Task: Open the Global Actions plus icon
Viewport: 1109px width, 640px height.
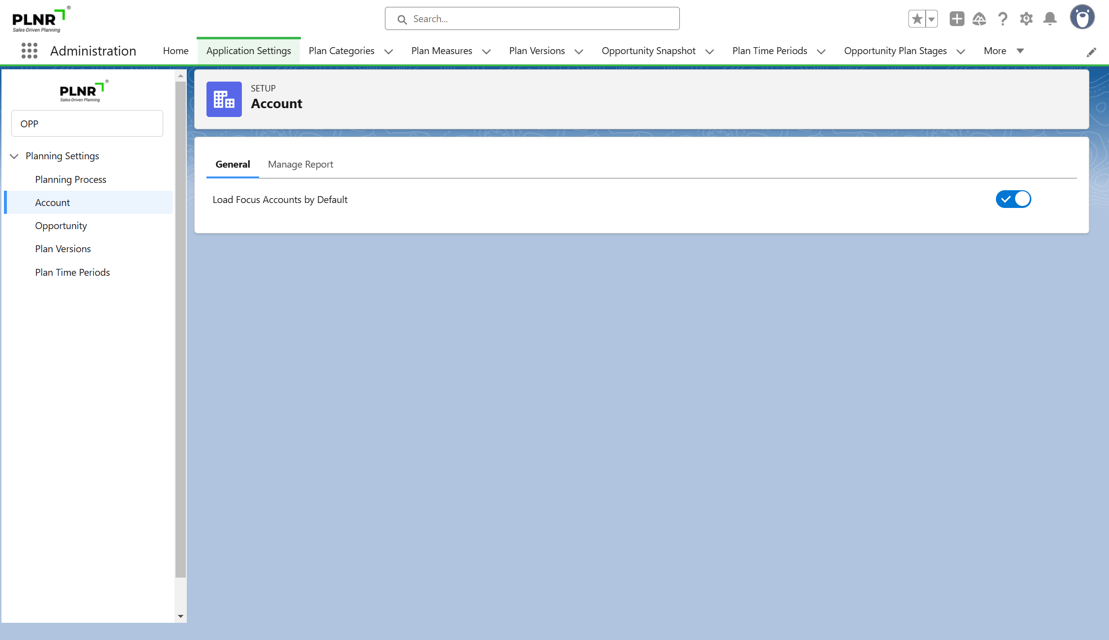Action: [957, 19]
